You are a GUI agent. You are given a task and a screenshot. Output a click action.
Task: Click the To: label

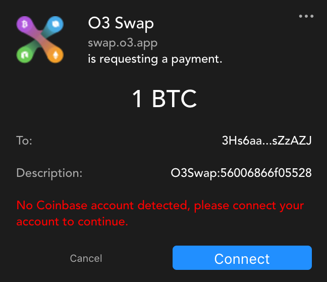[24, 140]
